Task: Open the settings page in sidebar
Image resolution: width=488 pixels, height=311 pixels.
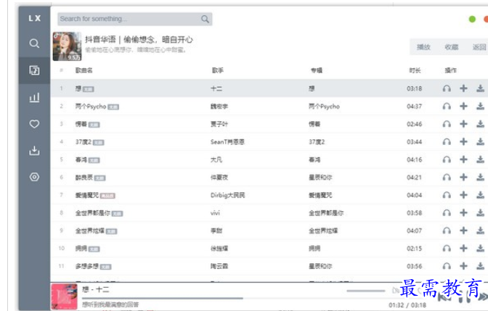Action: (x=34, y=177)
